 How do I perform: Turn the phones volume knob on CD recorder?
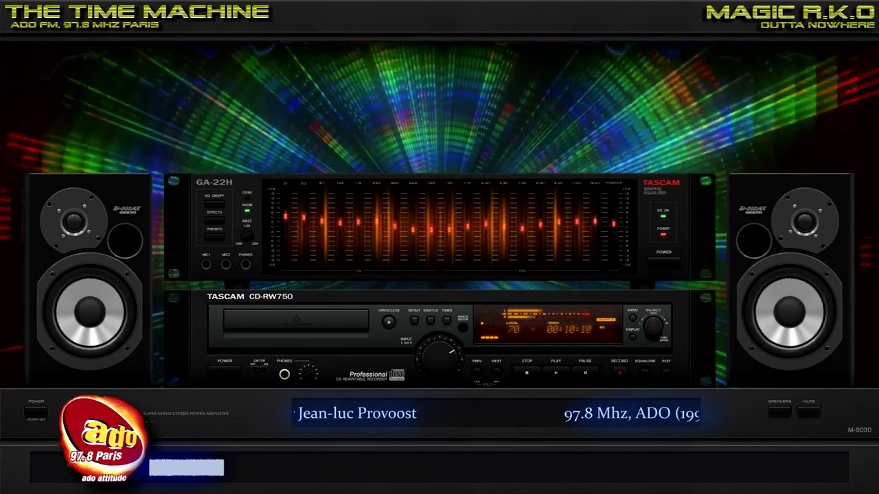(x=308, y=373)
